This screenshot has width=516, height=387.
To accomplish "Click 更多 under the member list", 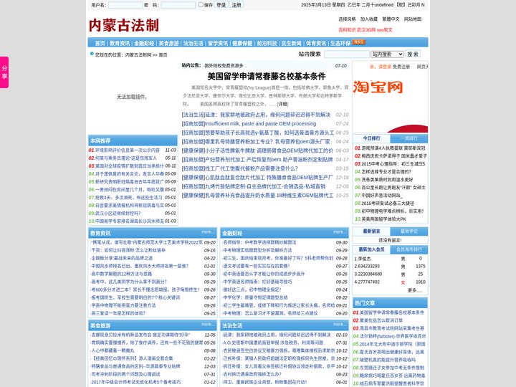I will pyautogui.click(x=414, y=290).
